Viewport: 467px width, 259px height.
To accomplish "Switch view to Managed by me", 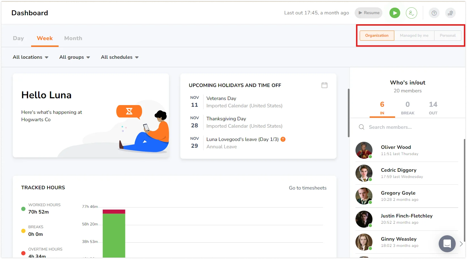I will tap(414, 36).
